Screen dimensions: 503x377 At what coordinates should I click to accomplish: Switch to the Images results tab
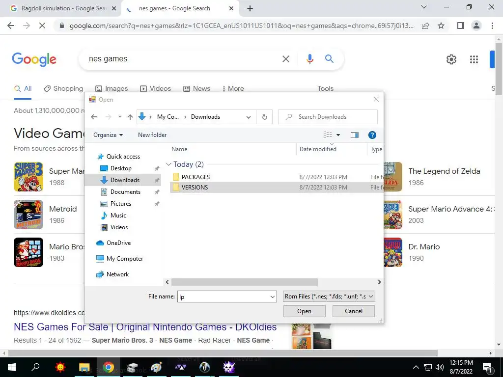(x=112, y=89)
